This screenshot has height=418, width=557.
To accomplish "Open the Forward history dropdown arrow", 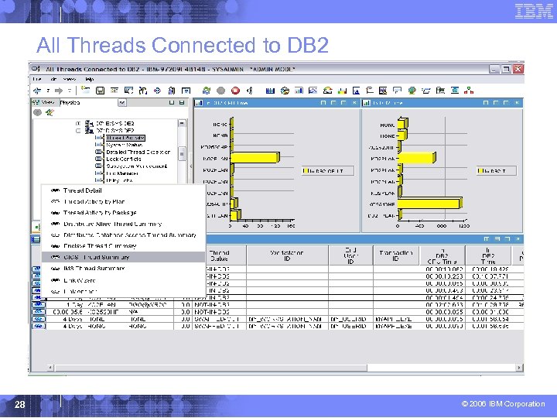I will tap(70, 91).
